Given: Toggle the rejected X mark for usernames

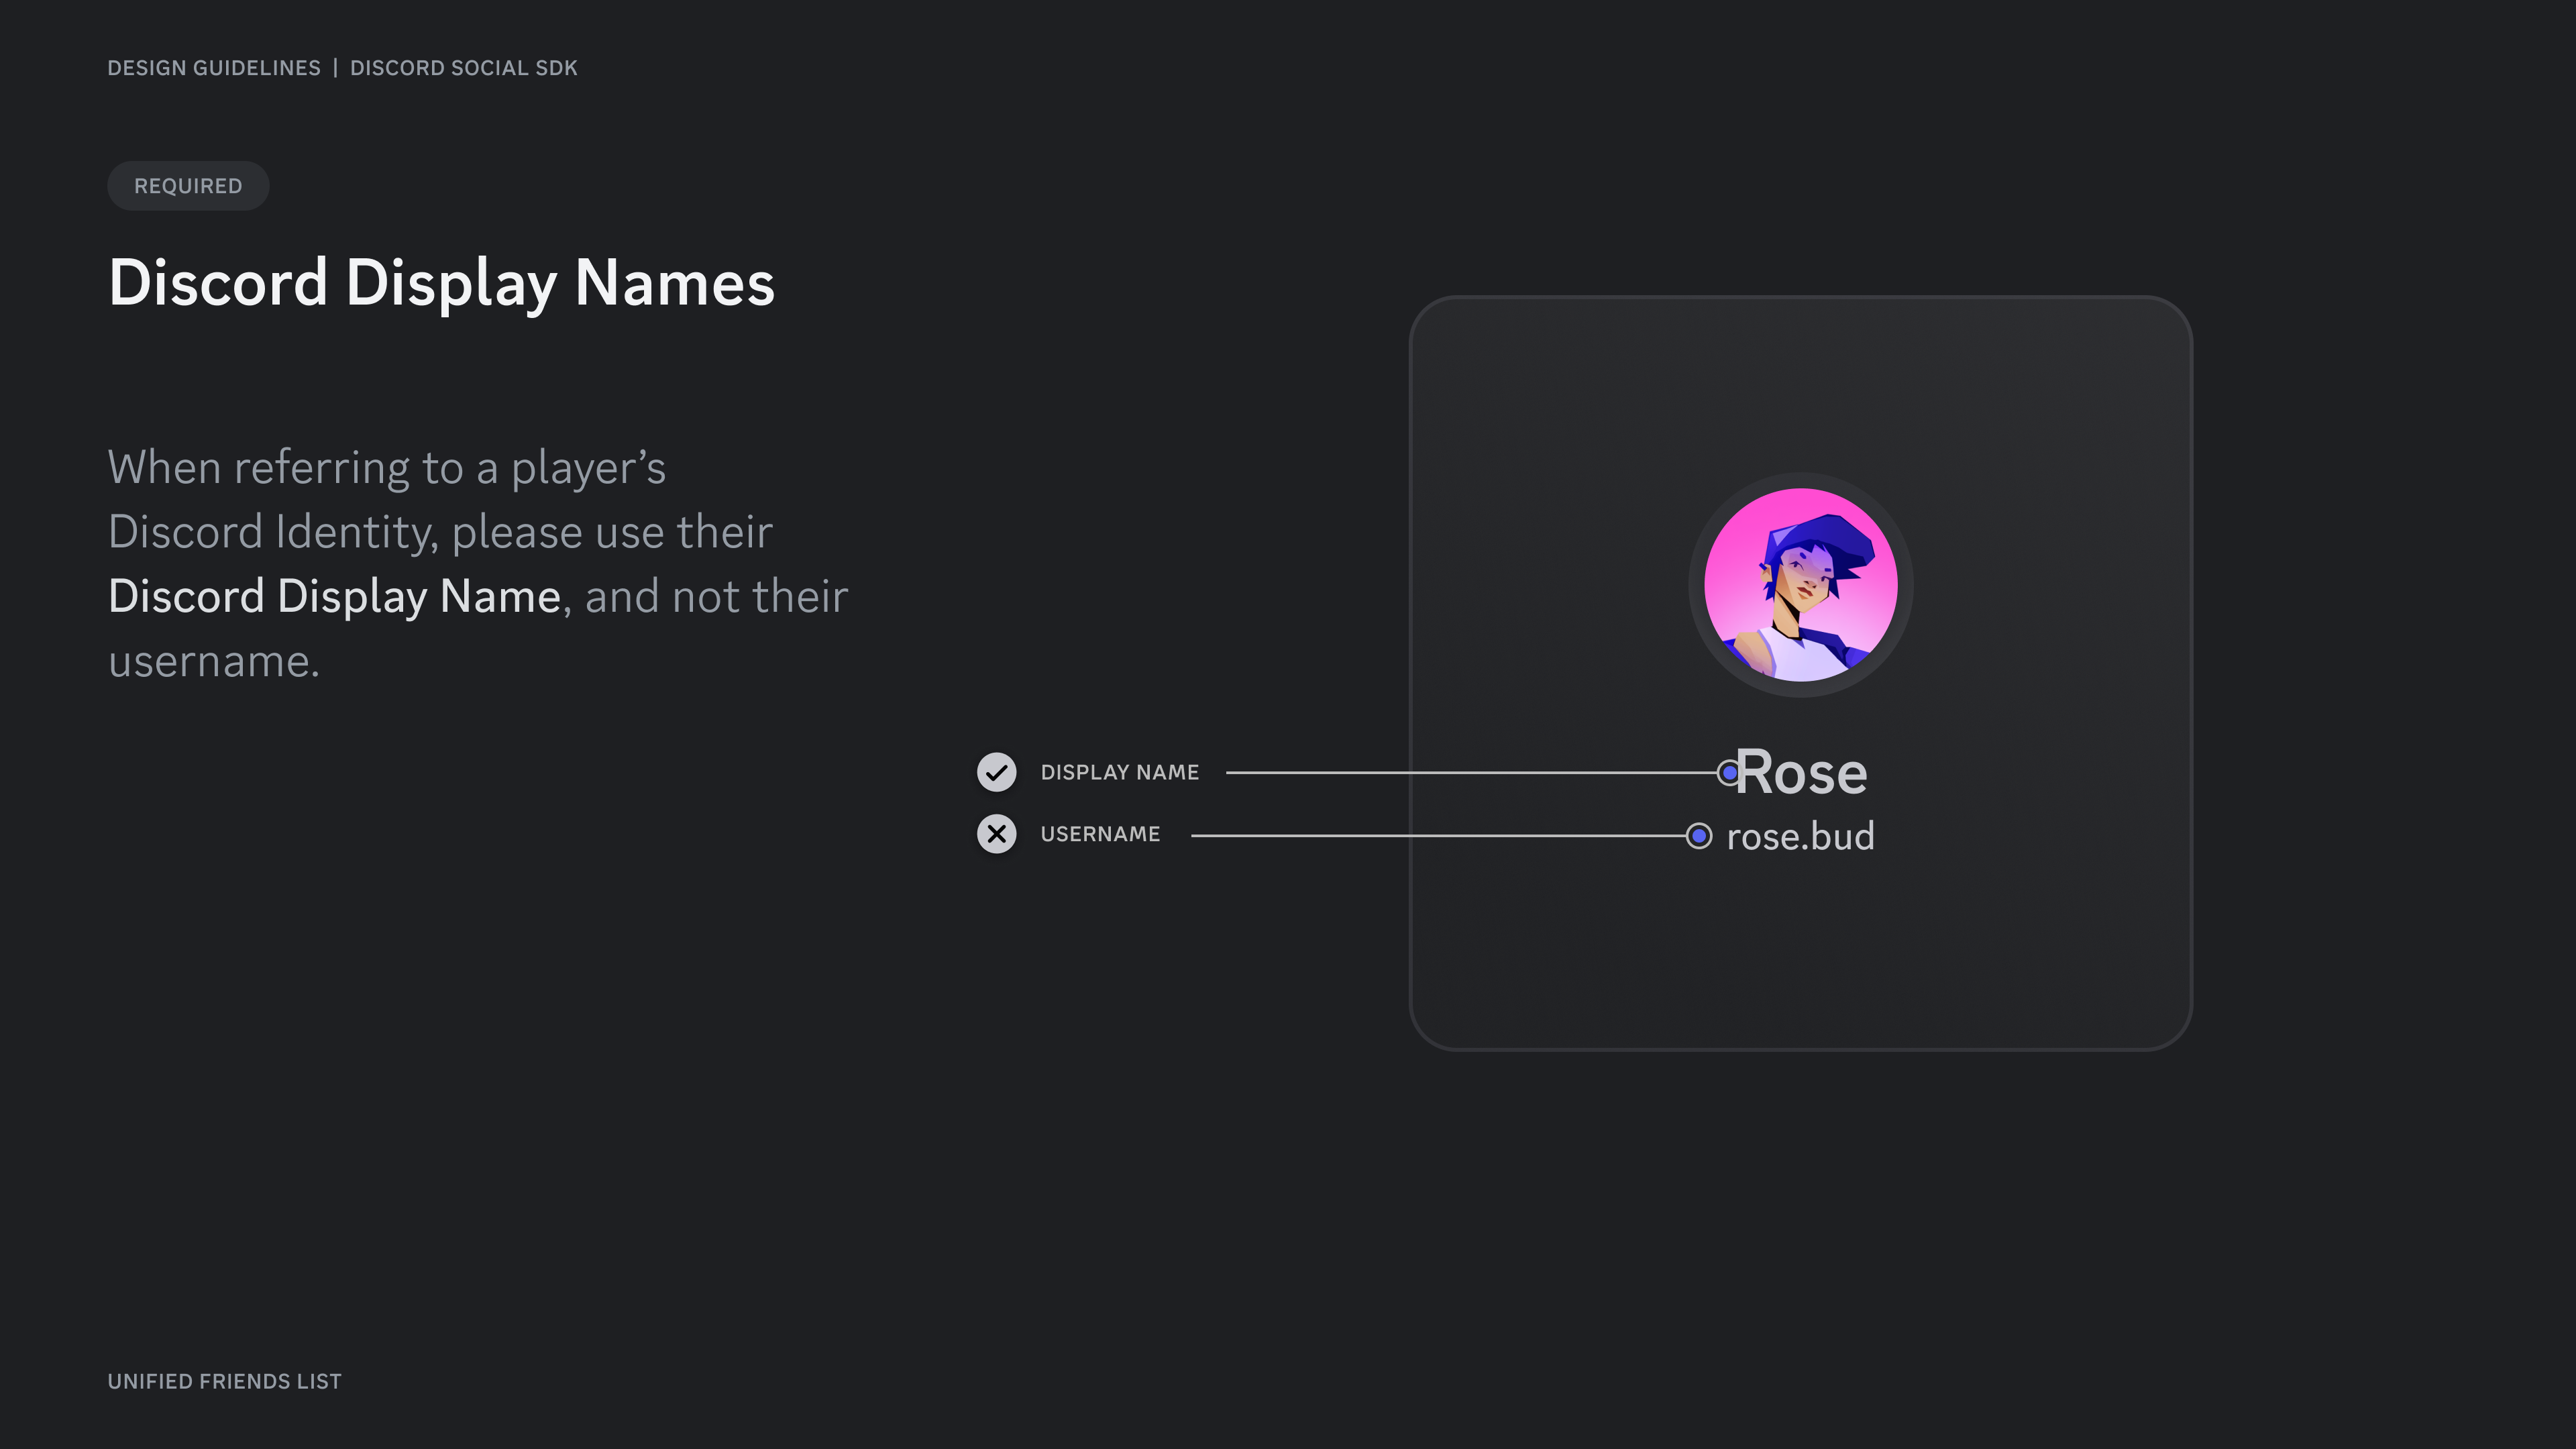Looking at the screenshot, I should click(996, 833).
